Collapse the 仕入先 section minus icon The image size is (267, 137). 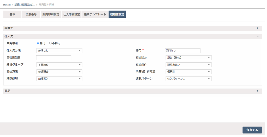click(257, 36)
